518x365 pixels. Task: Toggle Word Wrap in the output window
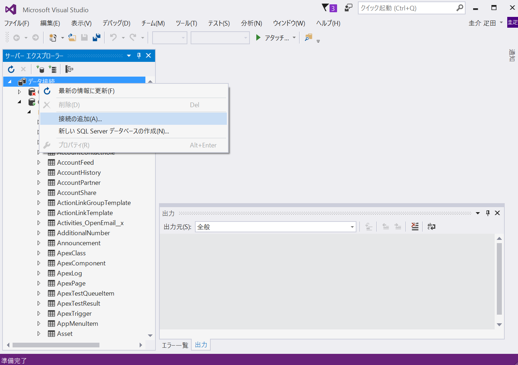tap(431, 227)
